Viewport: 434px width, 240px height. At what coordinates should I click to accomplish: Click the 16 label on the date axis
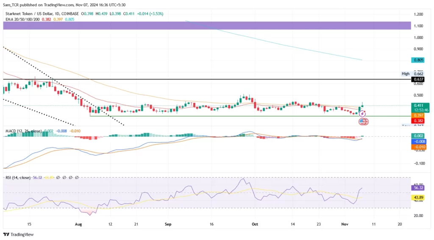pos(211,224)
